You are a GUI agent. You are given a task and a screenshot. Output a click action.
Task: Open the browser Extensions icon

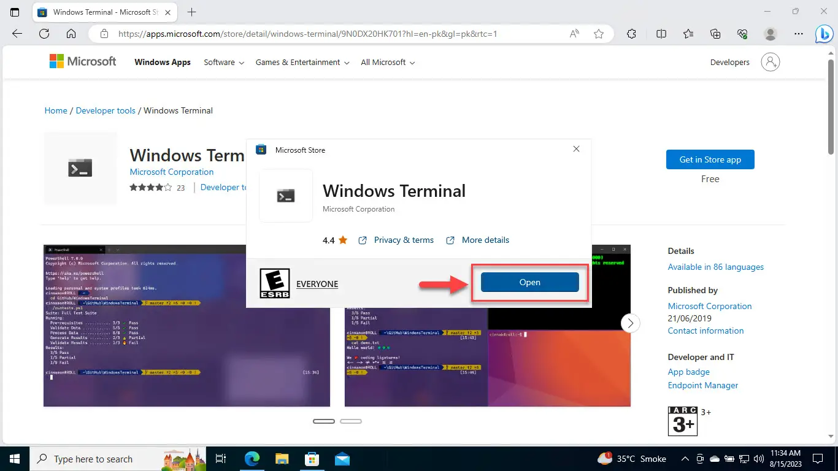pyautogui.click(x=631, y=34)
